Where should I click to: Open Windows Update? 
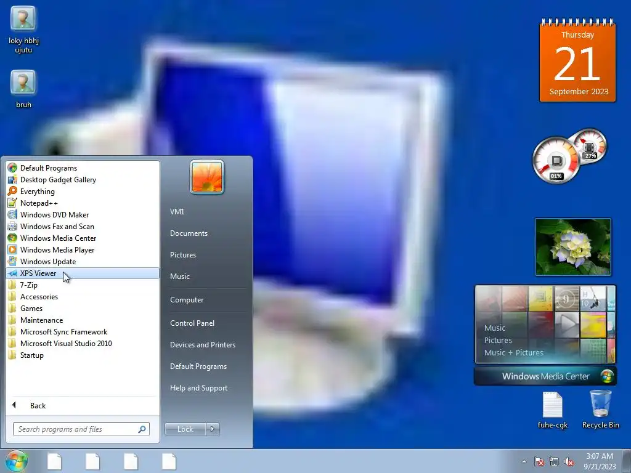83,261
